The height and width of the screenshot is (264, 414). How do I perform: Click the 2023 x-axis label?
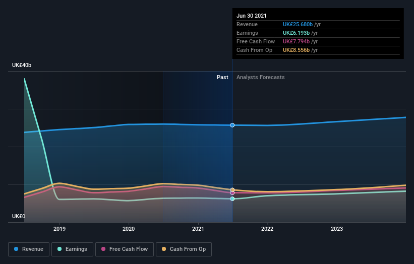click(x=337, y=229)
